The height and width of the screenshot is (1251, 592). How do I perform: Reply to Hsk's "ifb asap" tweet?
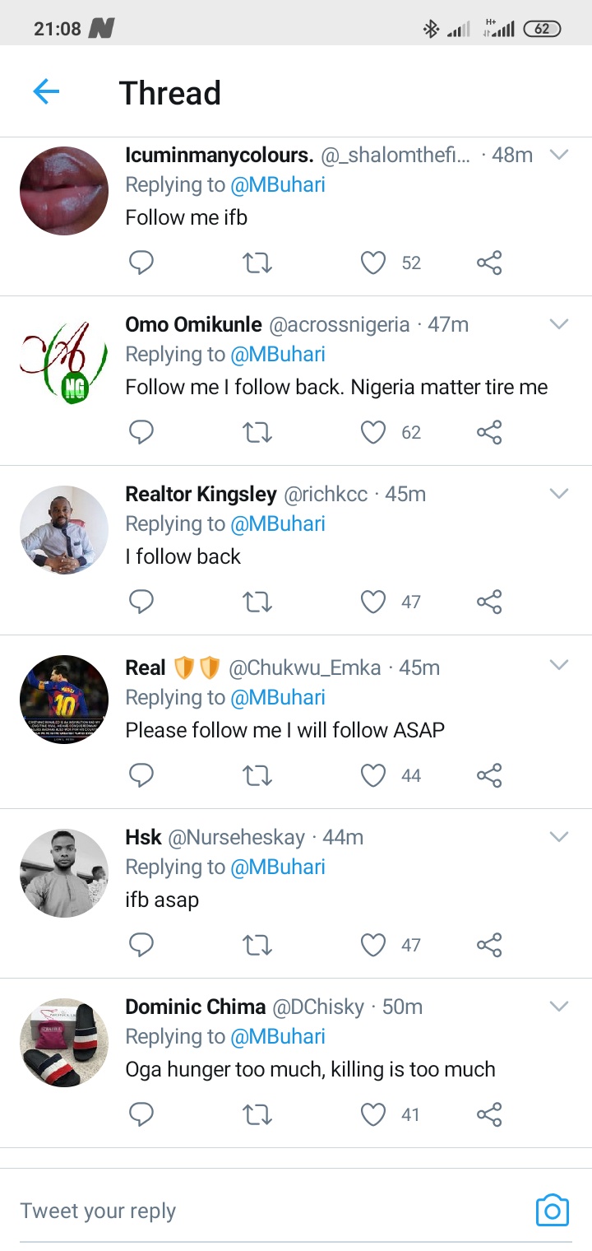141,945
